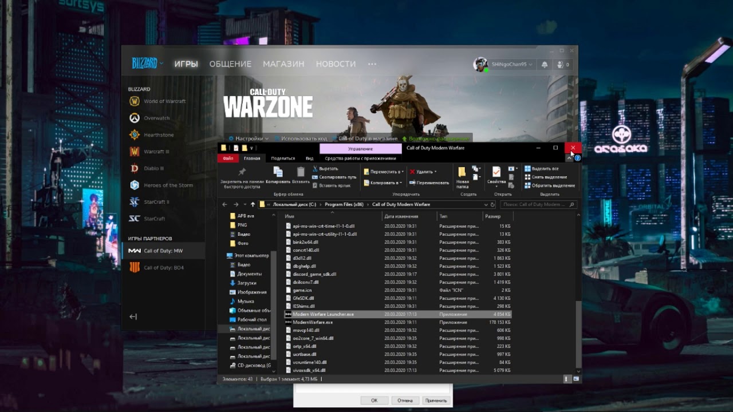The height and width of the screenshot is (412, 733).
Task: Open Копировать в dropdown
Action: (x=382, y=183)
